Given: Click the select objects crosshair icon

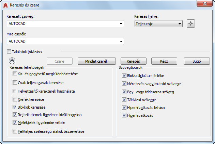Looking at the screenshot, I should tap(190, 23).
